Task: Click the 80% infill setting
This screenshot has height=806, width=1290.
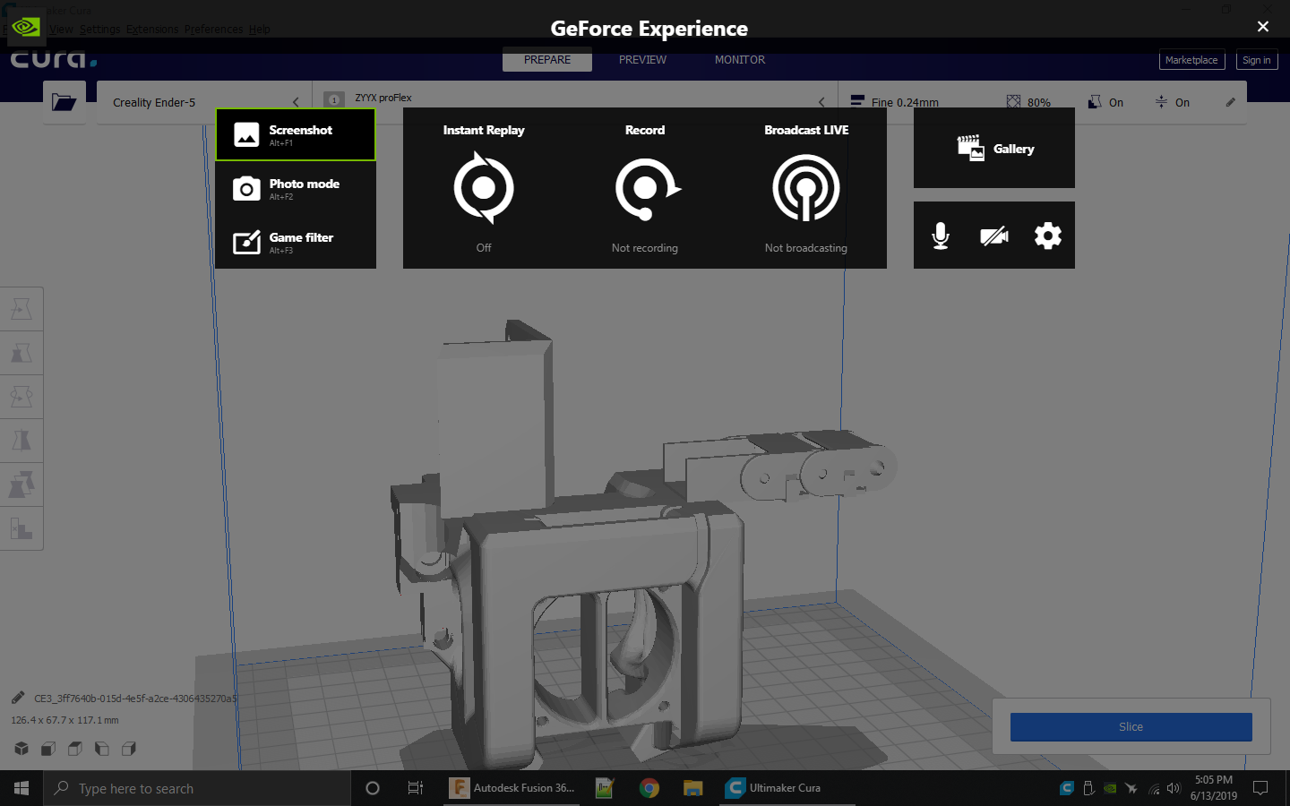Action: click(1028, 102)
